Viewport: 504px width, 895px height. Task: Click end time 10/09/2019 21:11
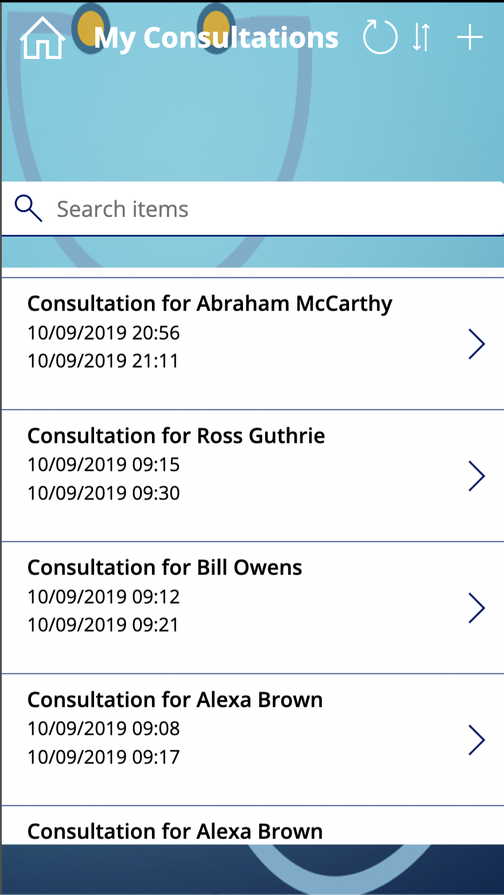(104, 361)
